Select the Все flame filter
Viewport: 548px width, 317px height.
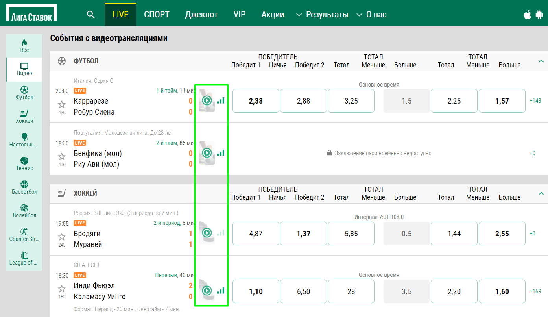(24, 46)
